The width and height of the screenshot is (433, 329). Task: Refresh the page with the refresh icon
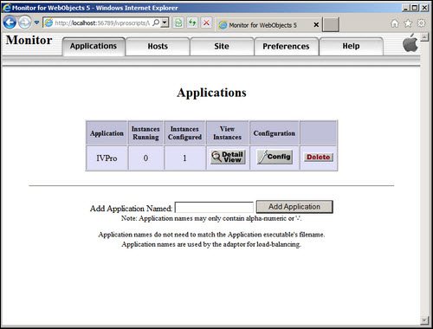point(192,23)
